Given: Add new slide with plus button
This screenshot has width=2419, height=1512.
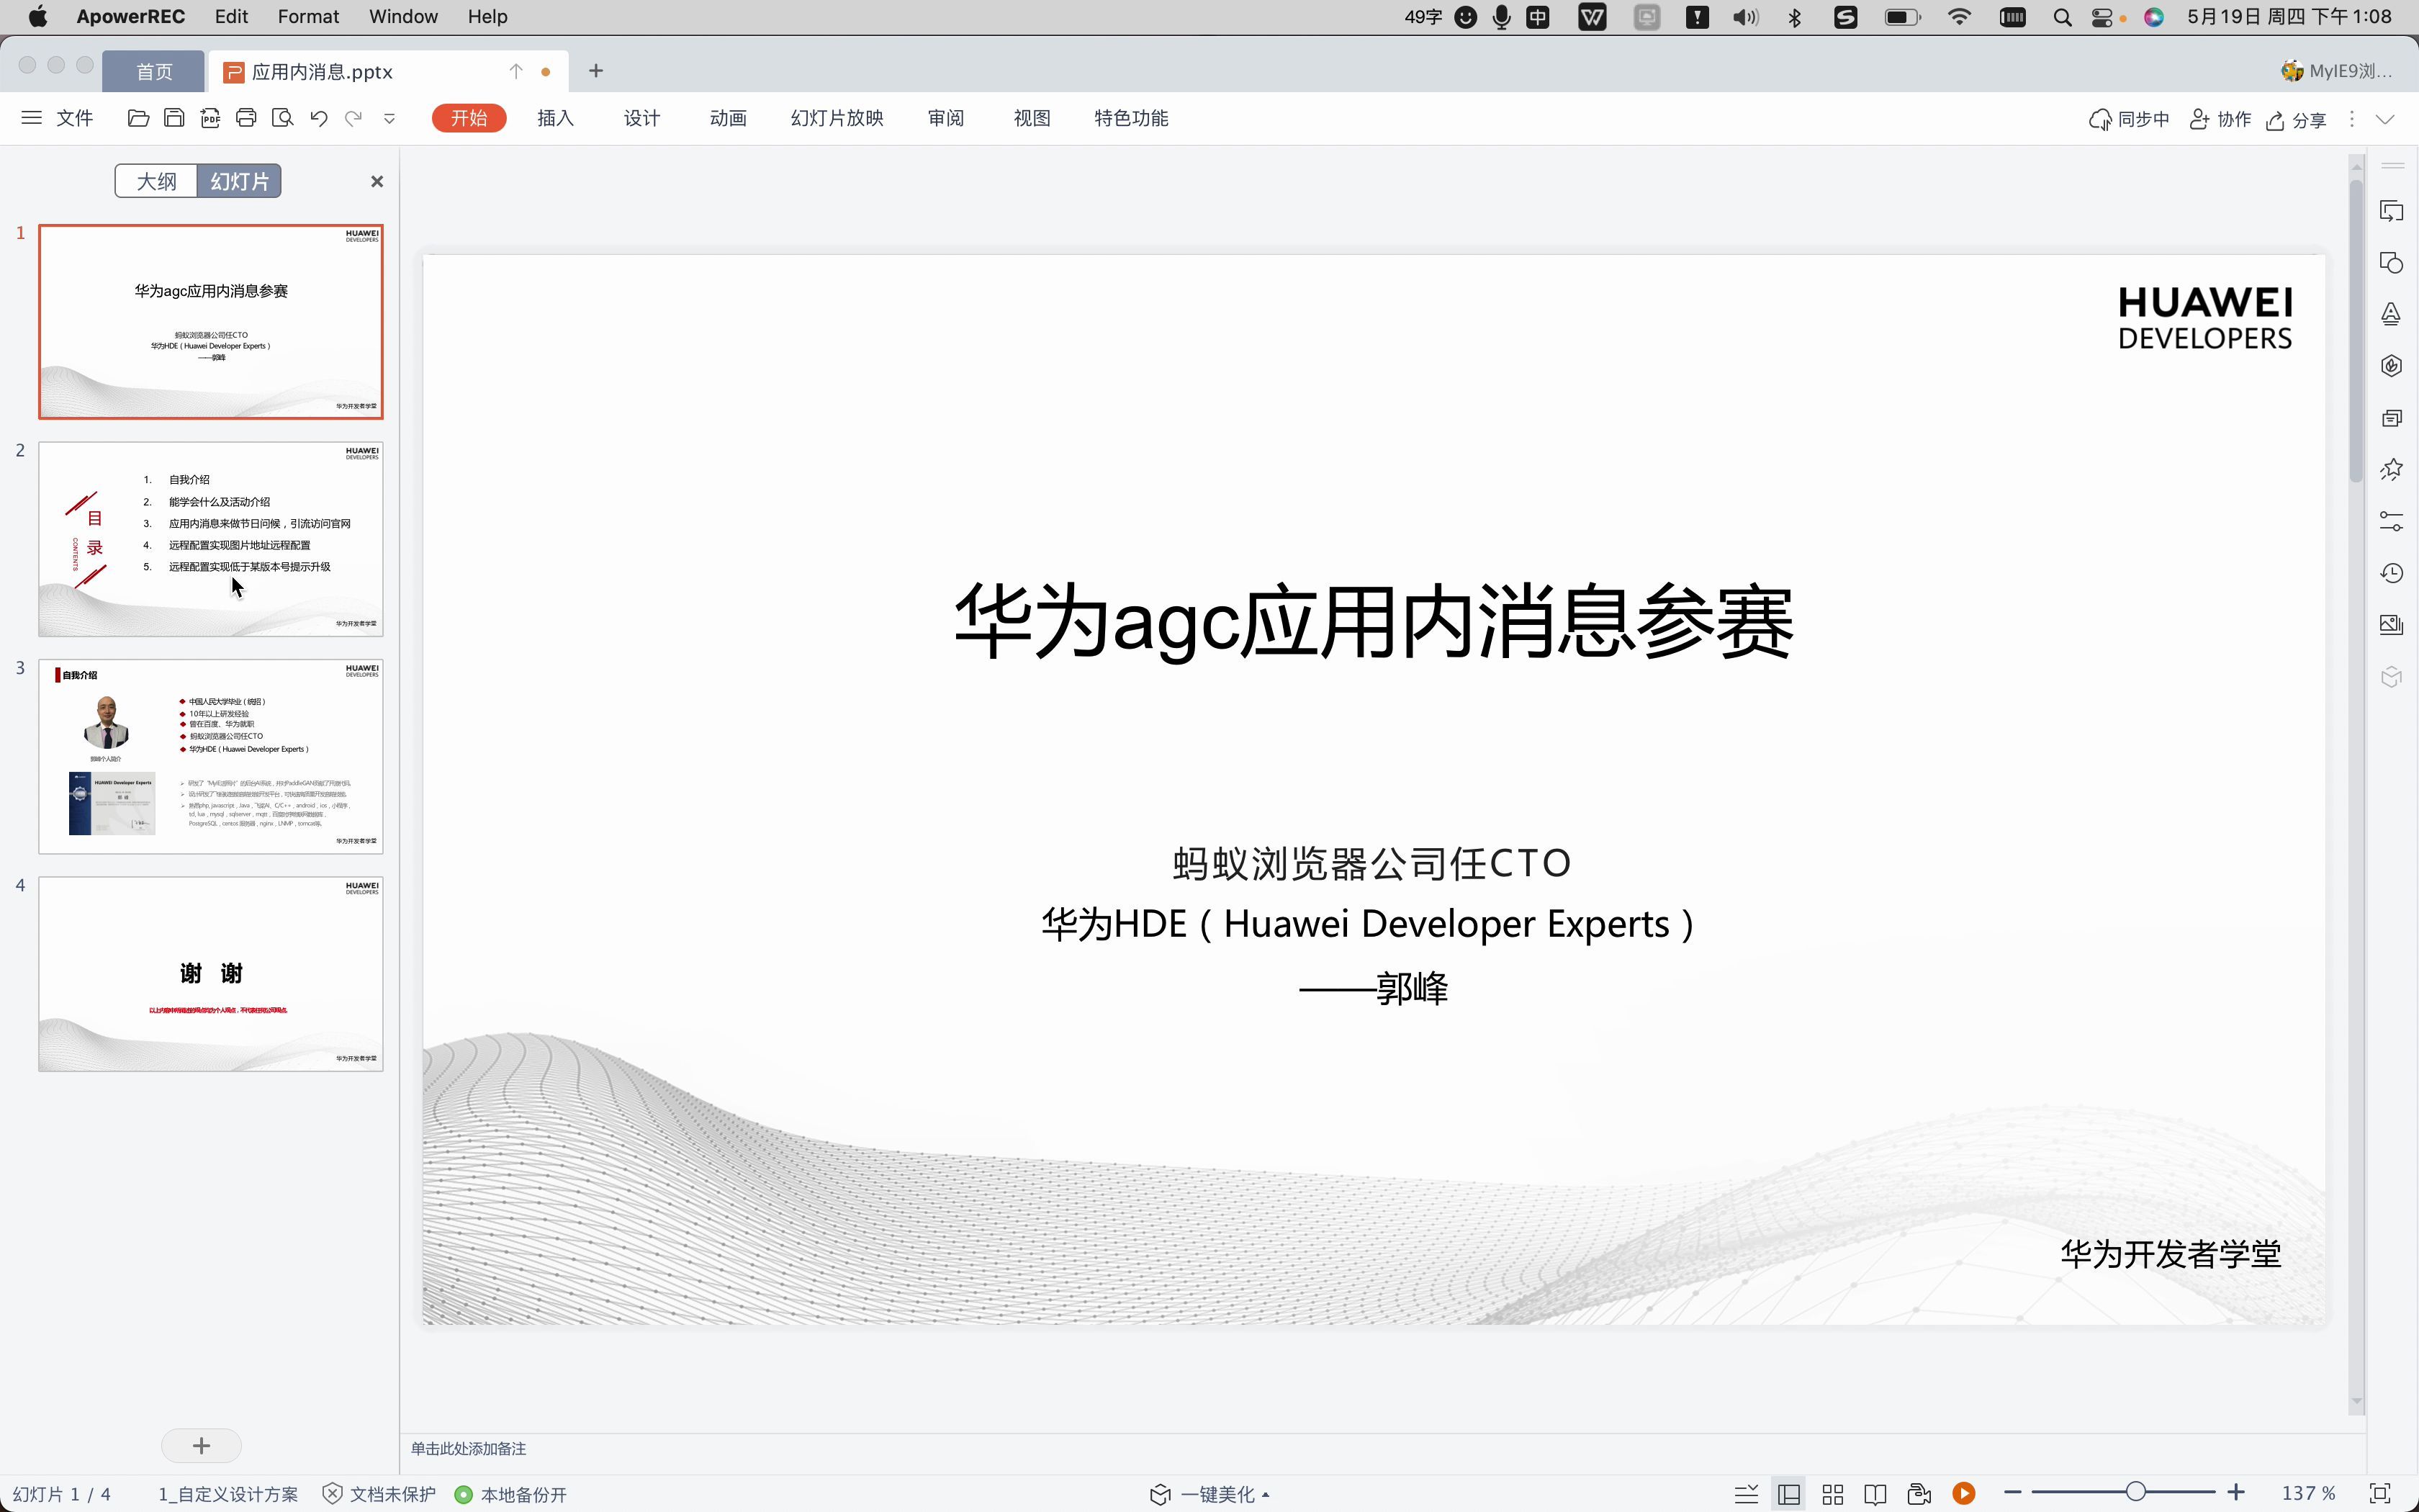Looking at the screenshot, I should (201, 1445).
